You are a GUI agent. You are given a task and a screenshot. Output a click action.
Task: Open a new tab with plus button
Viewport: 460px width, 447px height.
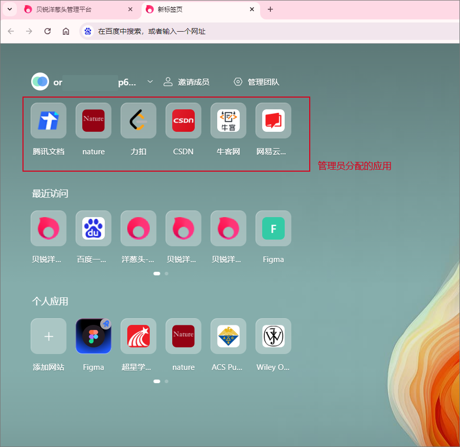point(270,9)
